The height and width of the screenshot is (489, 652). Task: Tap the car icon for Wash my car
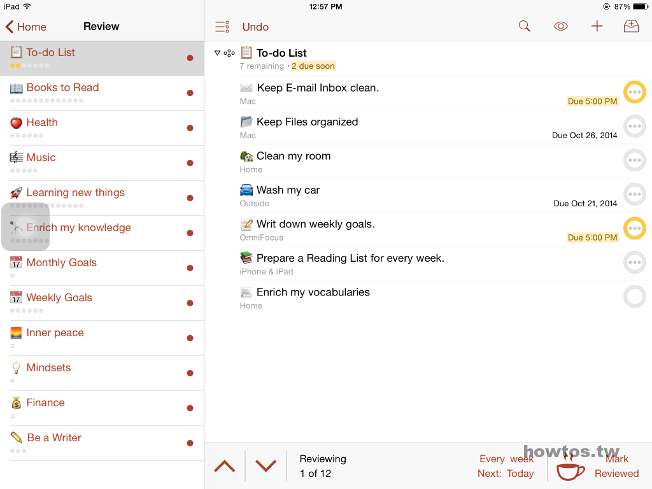(246, 190)
